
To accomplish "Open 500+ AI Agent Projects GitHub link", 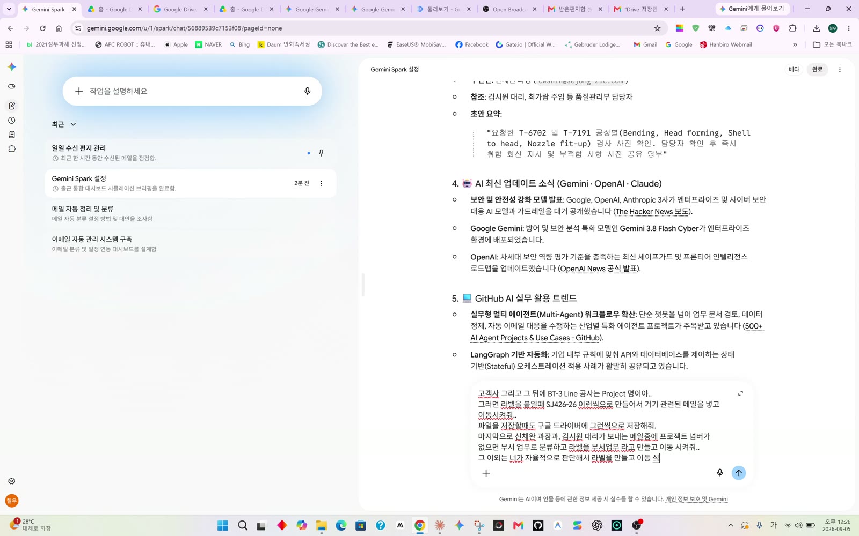I will click(x=617, y=332).
